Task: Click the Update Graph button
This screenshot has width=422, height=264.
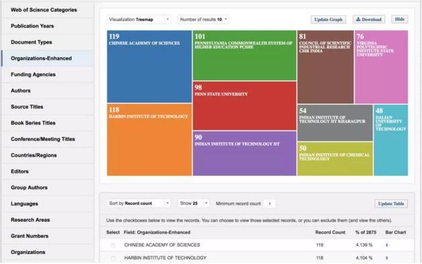Action: click(x=328, y=19)
